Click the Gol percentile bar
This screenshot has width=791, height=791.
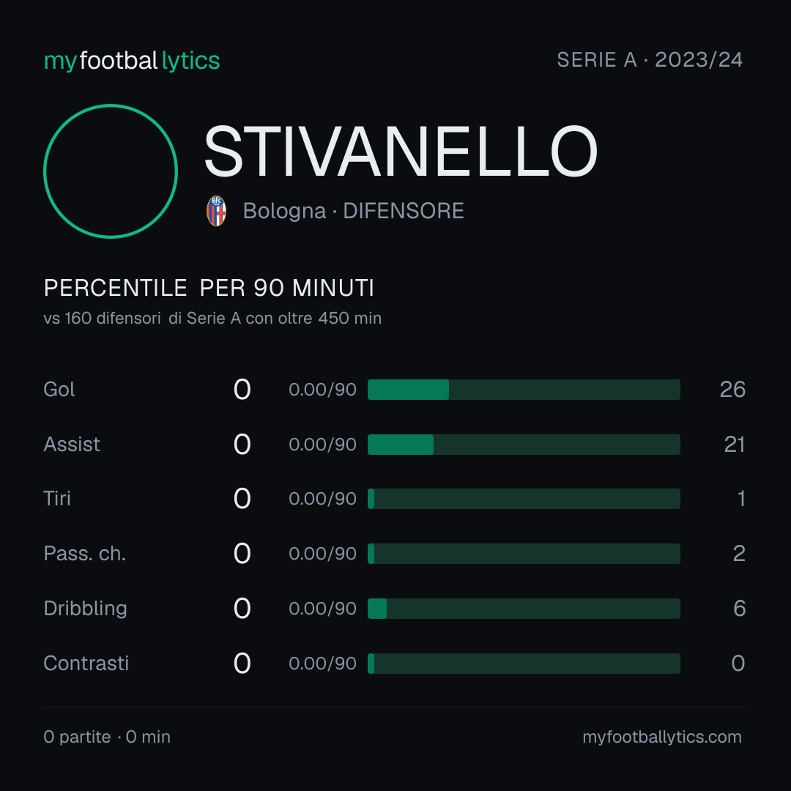coord(524,390)
